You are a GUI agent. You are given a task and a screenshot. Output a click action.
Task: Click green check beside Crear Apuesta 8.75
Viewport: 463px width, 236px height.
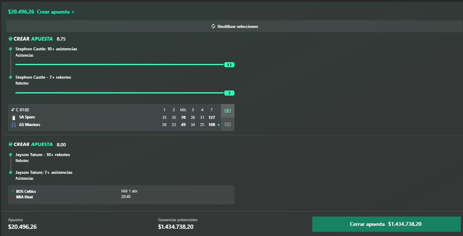tap(10, 38)
